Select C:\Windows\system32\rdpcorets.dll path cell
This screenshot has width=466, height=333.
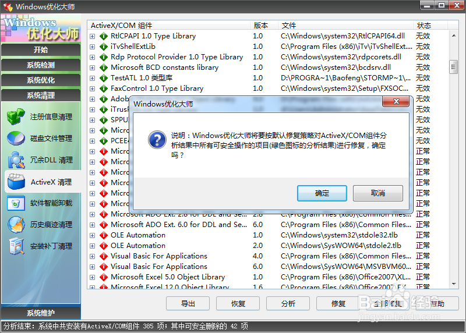341,56
